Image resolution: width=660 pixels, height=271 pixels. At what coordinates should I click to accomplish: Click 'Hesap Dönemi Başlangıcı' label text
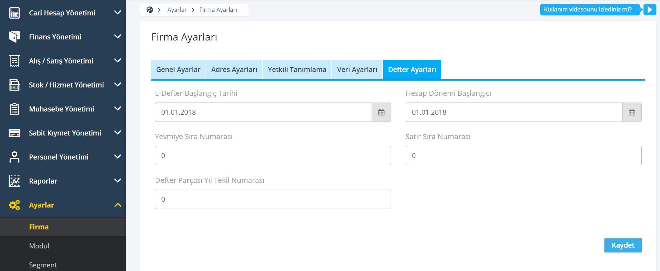(x=448, y=93)
